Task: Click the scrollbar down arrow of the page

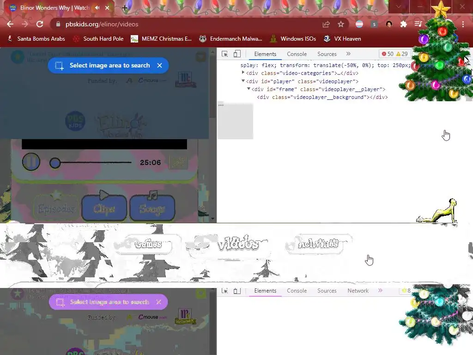Action: click(212, 219)
